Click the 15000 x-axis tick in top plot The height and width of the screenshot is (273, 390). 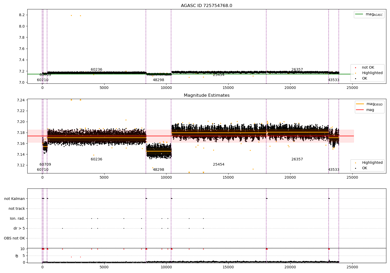(228, 88)
